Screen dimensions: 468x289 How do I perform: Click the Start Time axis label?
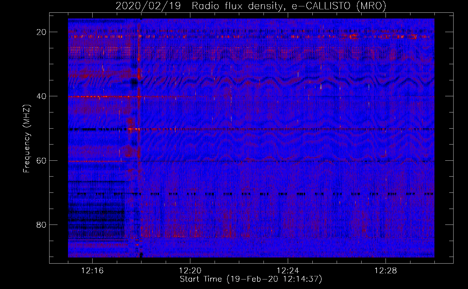coord(251,279)
